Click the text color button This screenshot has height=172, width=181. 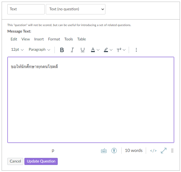tap(93, 50)
